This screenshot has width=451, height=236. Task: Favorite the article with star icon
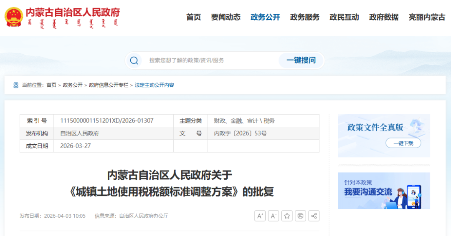(x=287, y=216)
